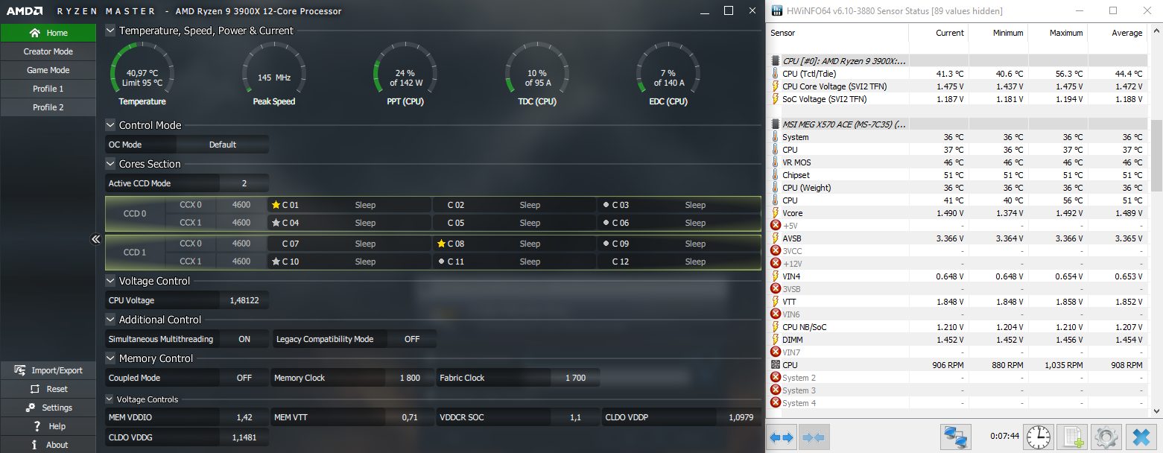
Task: Click the HWiNFO Maximum column header
Action: [1059, 34]
